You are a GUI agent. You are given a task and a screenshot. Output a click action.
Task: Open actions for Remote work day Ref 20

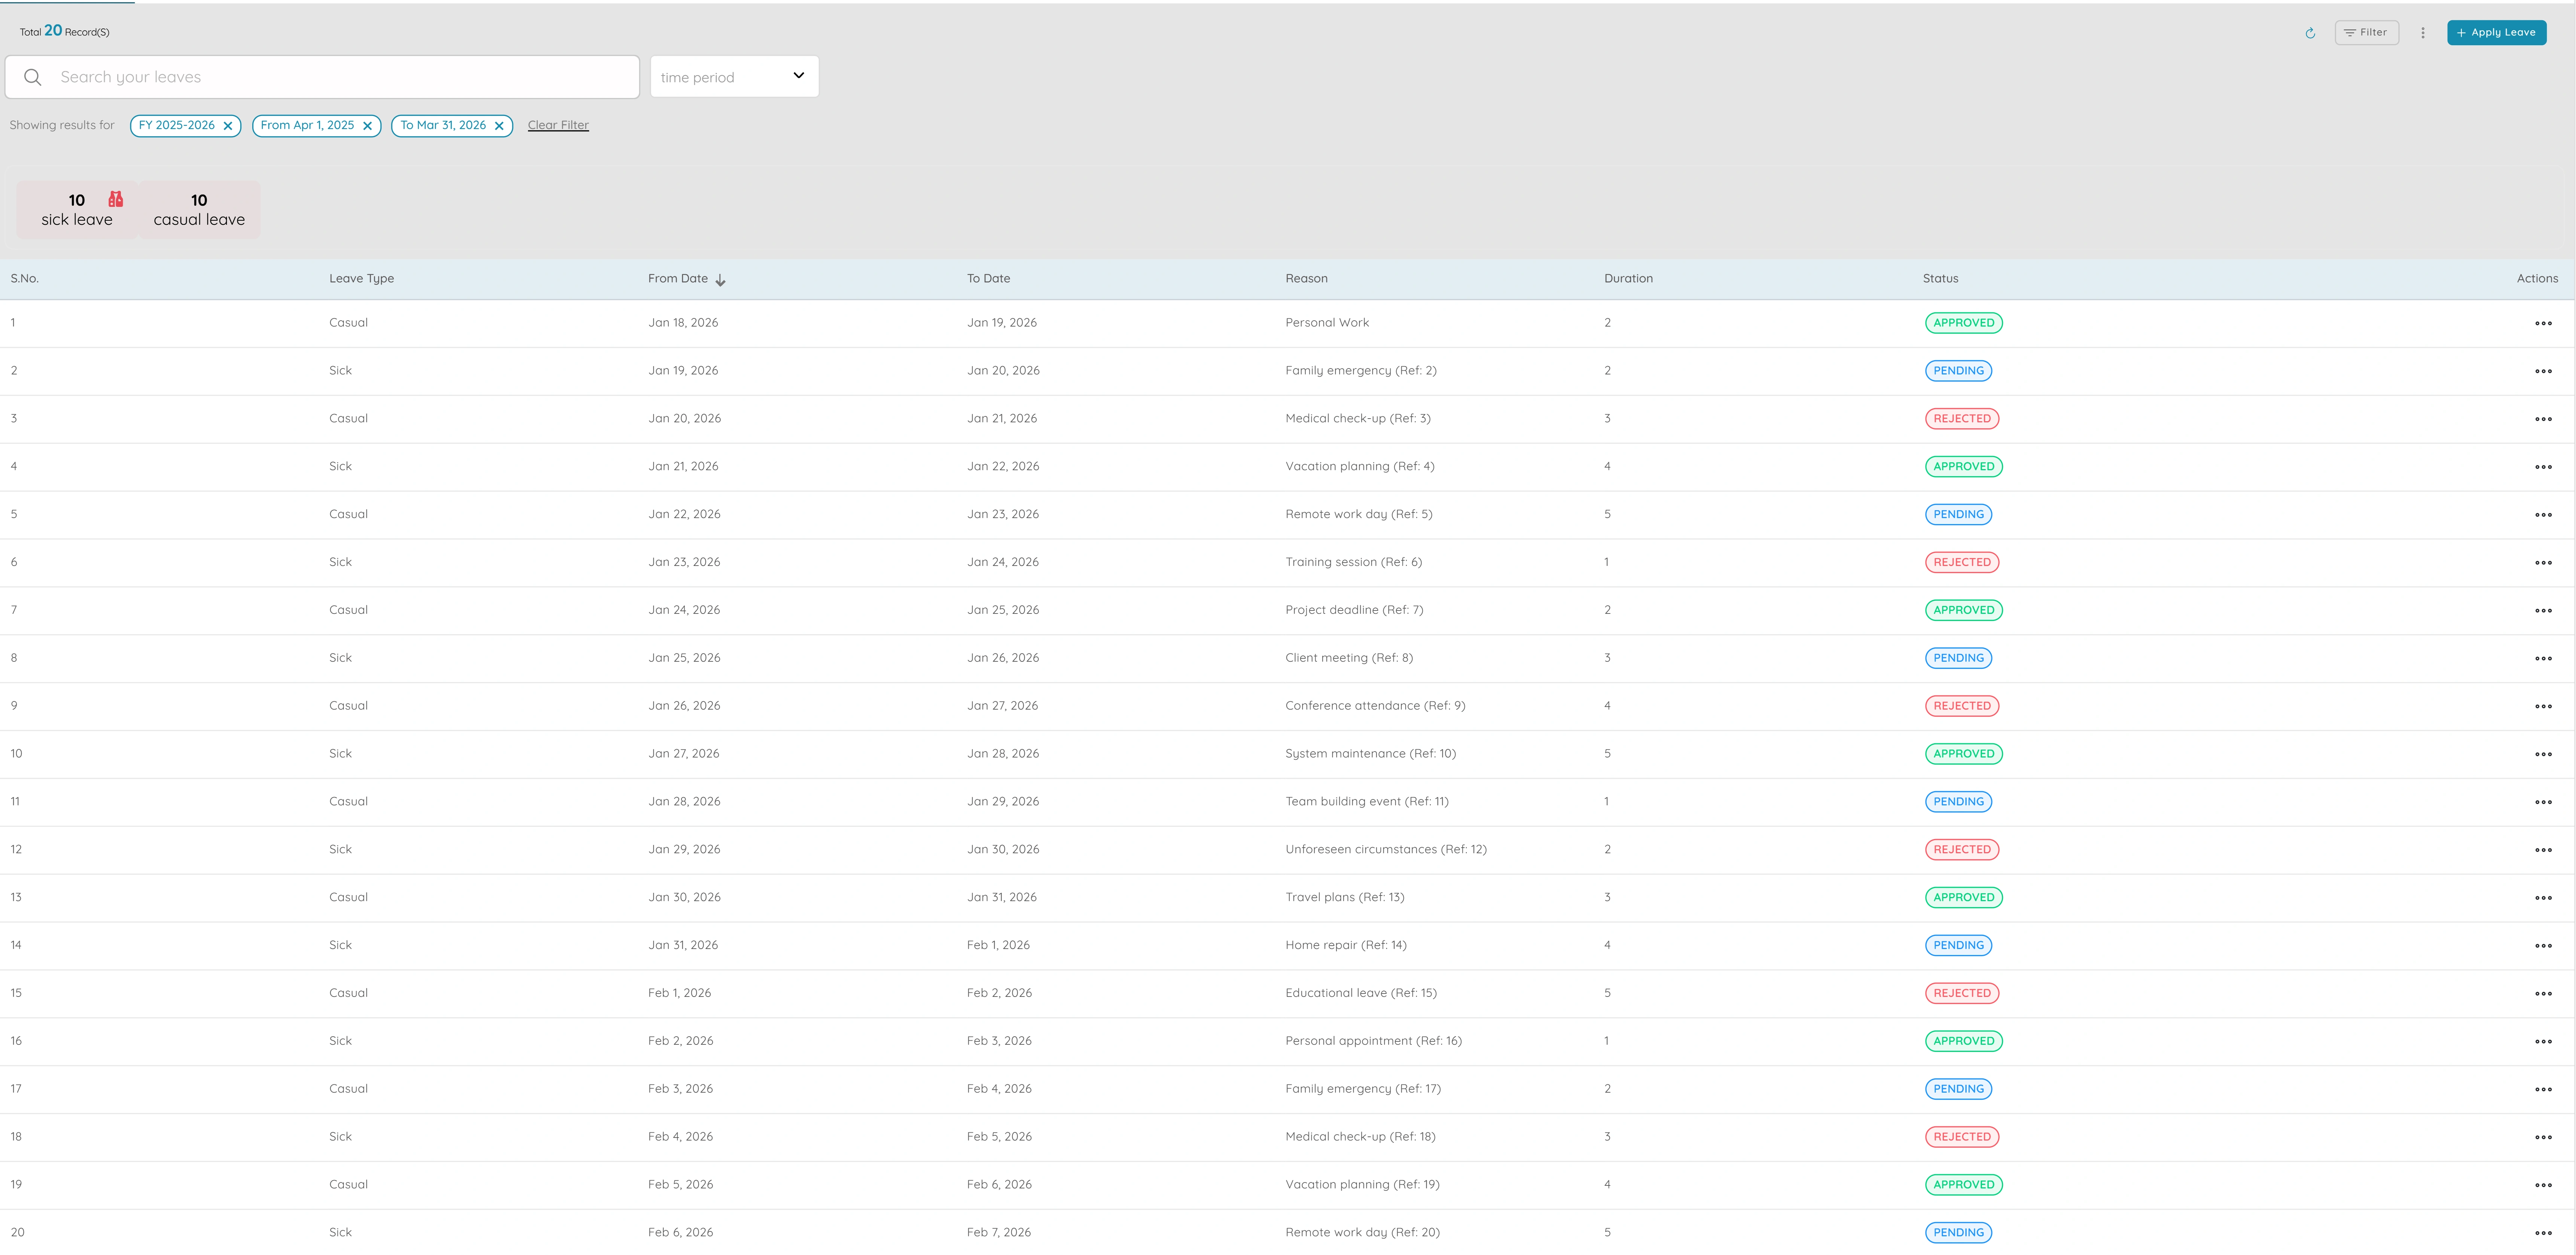pyautogui.click(x=2543, y=1233)
